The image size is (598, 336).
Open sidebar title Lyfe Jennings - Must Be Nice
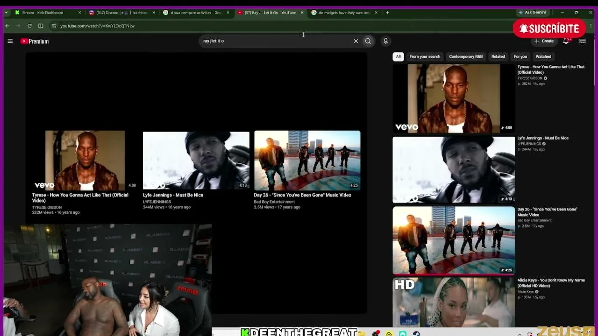coord(543,138)
